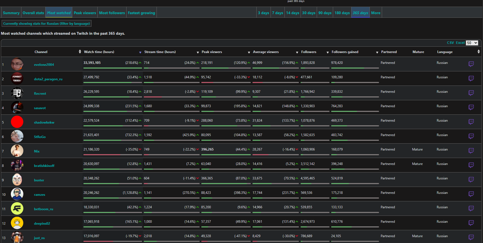Open the rows-per-page dropdown showing 50
The image size is (483, 243).
tap(472, 43)
